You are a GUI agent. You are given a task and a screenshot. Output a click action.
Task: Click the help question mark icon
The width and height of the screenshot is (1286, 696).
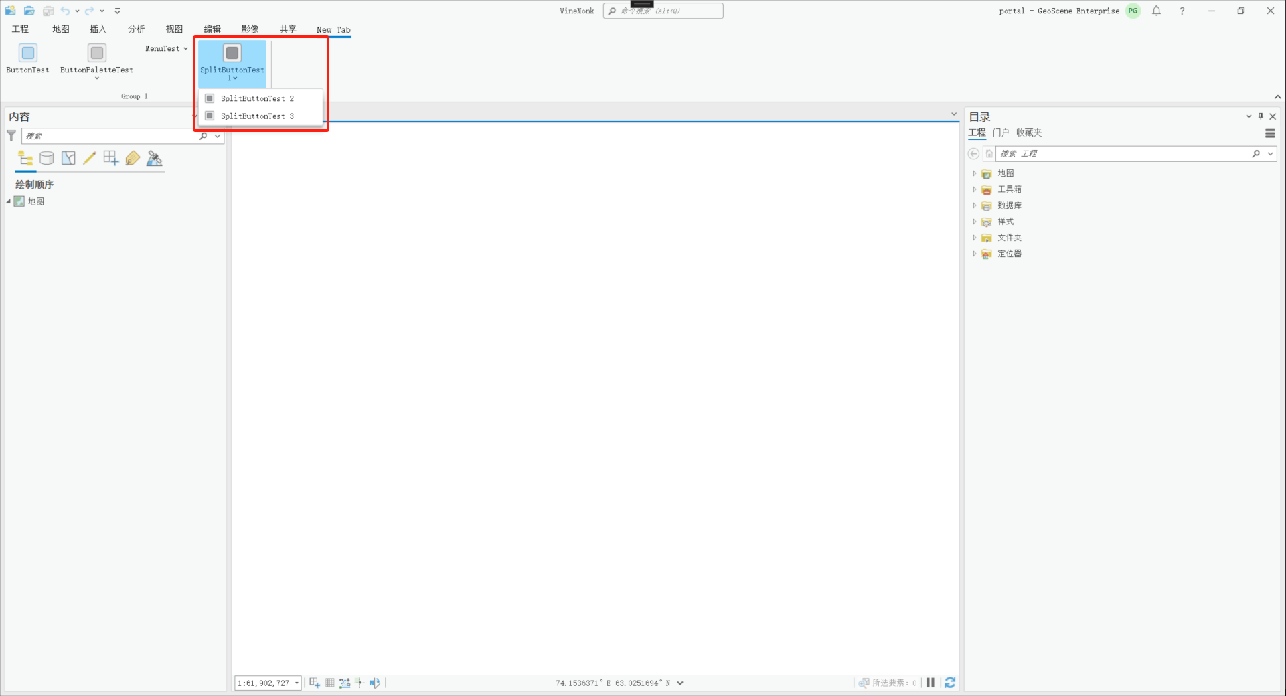tap(1182, 11)
